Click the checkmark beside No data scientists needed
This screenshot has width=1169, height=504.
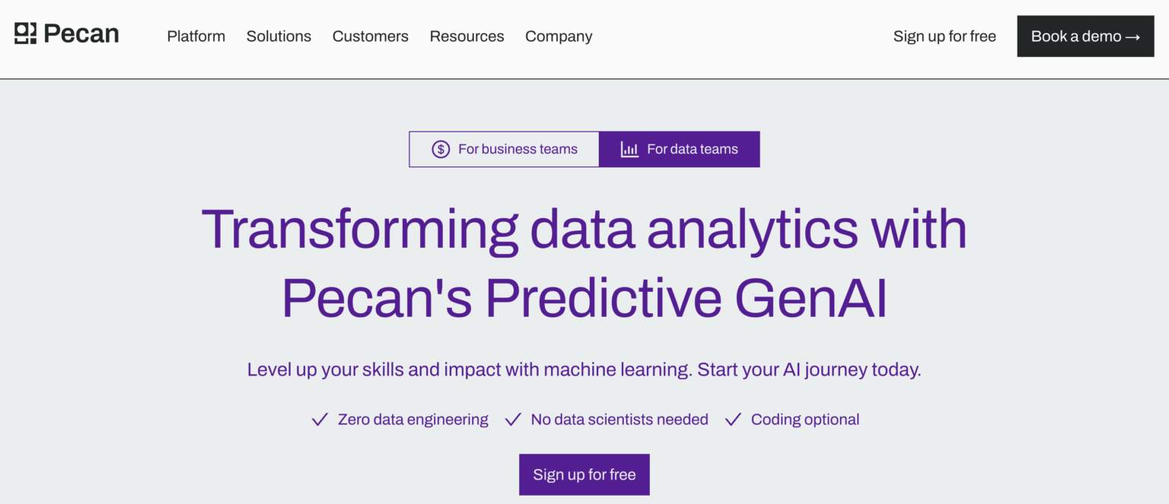point(513,419)
